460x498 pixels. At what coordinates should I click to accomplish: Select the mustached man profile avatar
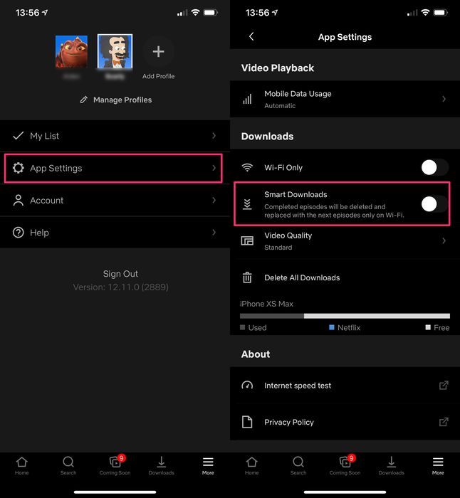click(115, 51)
